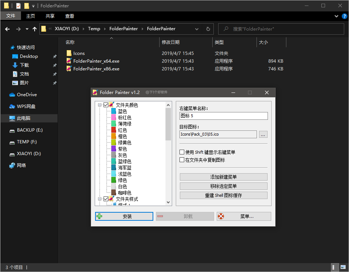349x272 pixels.
Task: Choose the white 白色 folder icon
Action: click(114, 186)
